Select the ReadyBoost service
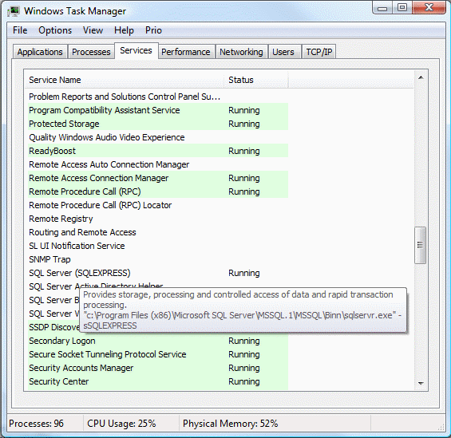The height and width of the screenshot is (438, 451). click(x=157, y=151)
